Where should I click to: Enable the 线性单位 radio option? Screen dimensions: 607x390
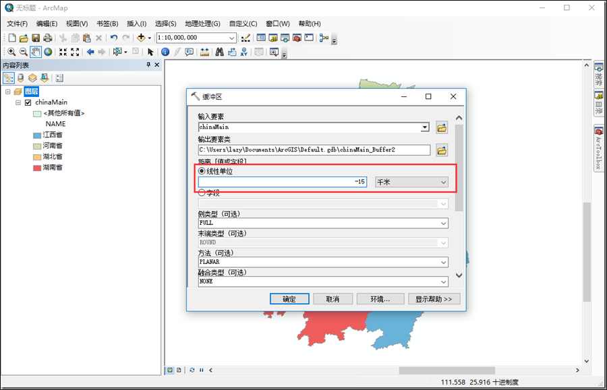coord(200,170)
